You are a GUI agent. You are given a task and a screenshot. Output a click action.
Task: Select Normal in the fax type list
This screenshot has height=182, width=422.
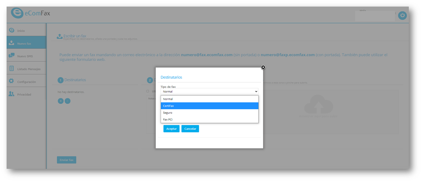coord(210,99)
